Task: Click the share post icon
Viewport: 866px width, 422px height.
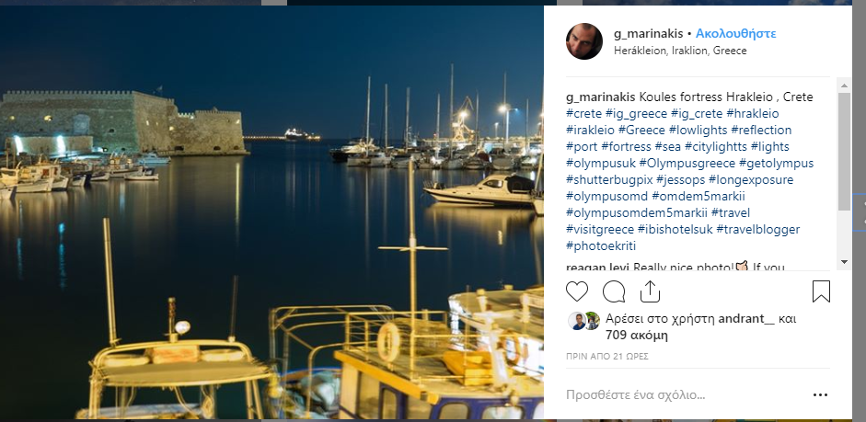Action: [650, 292]
